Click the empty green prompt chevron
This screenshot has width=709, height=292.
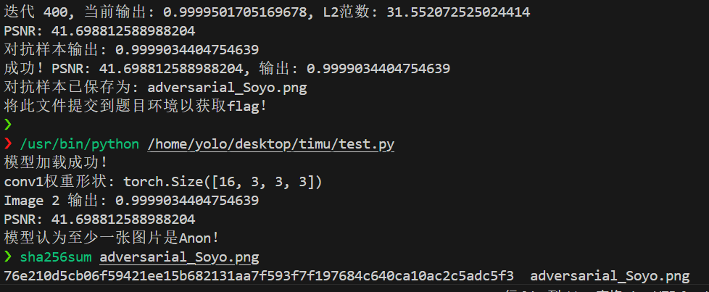(x=8, y=124)
